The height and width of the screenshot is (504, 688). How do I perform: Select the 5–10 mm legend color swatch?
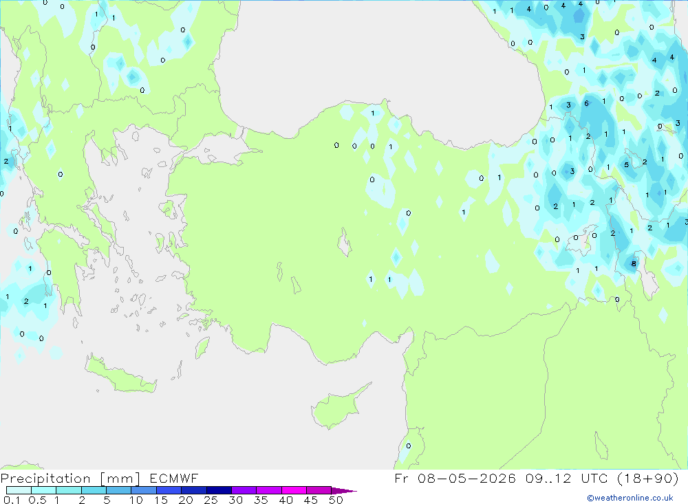point(119,490)
